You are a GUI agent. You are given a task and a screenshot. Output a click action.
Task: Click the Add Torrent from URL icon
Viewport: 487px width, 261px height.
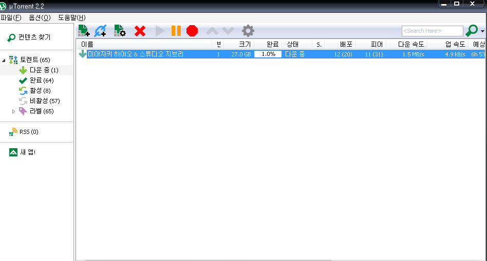click(x=101, y=31)
